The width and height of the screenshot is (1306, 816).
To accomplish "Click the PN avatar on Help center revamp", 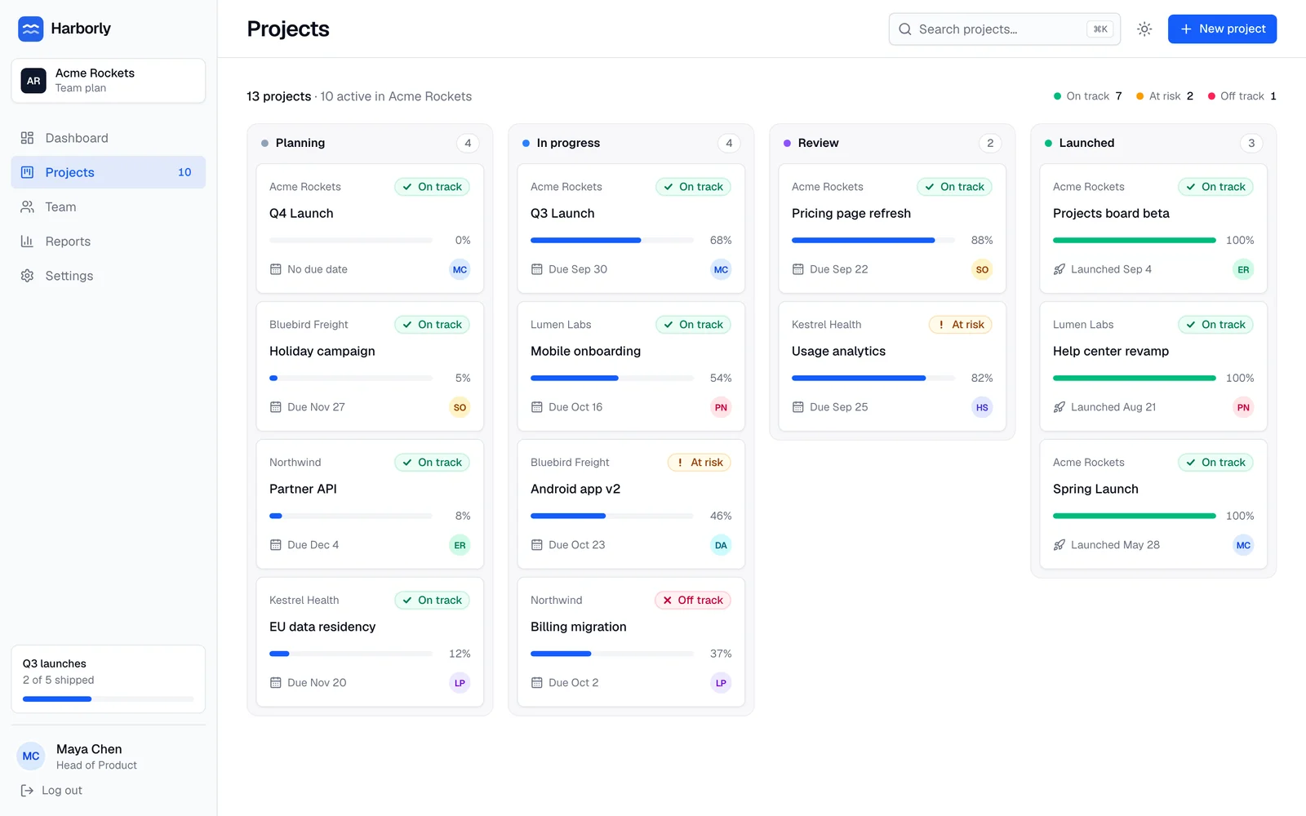I will (1244, 408).
